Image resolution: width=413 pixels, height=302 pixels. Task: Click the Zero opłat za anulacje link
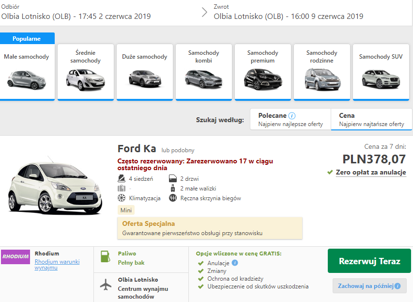[x=371, y=172]
